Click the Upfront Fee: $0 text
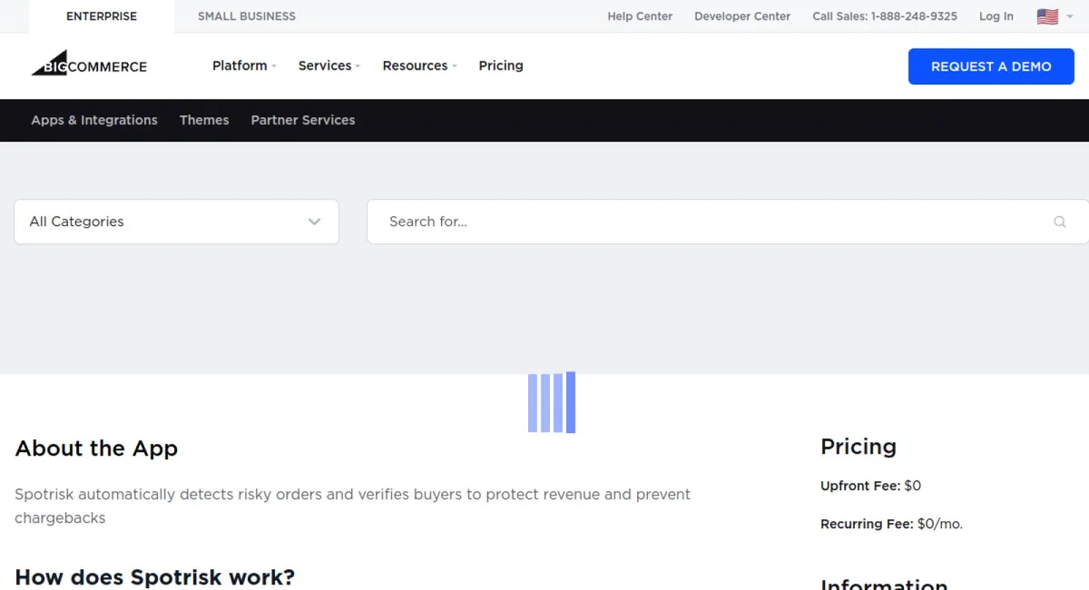 (x=870, y=486)
